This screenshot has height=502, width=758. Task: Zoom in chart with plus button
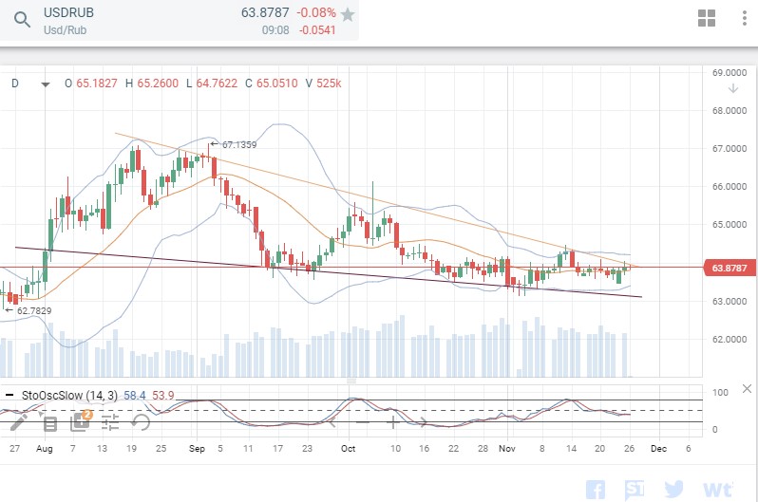(x=392, y=422)
